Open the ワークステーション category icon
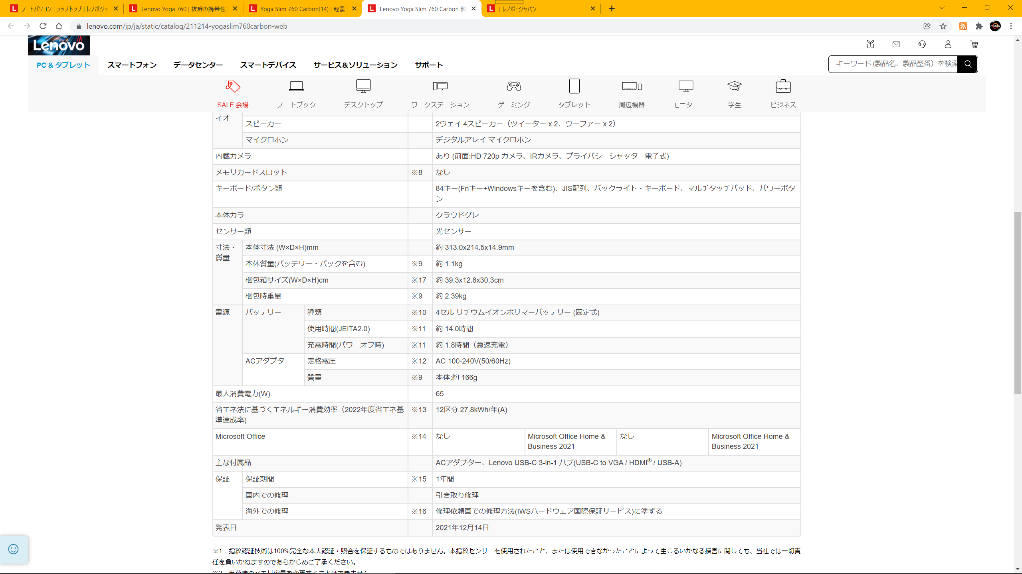1022x574 pixels. point(440,86)
